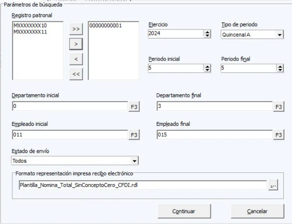This screenshot has width=292, height=224.
Task: Remove selected registro with < button
Action: point(76,59)
